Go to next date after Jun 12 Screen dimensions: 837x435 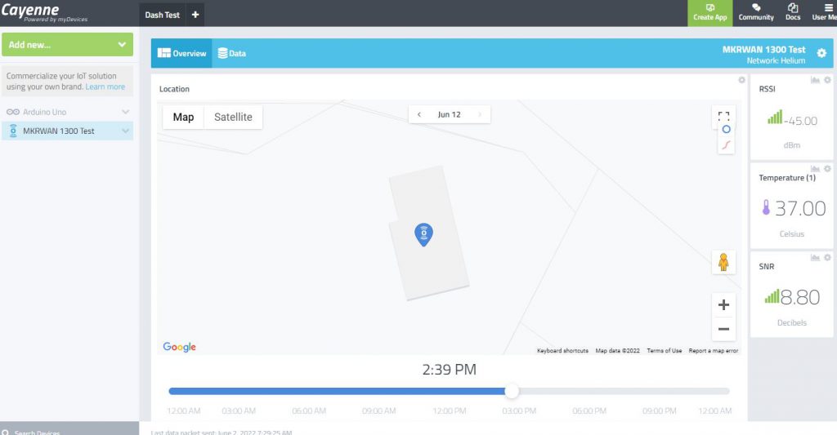(479, 114)
